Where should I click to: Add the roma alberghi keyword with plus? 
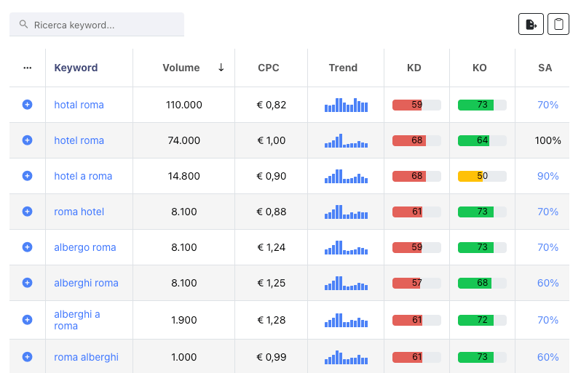(x=27, y=357)
